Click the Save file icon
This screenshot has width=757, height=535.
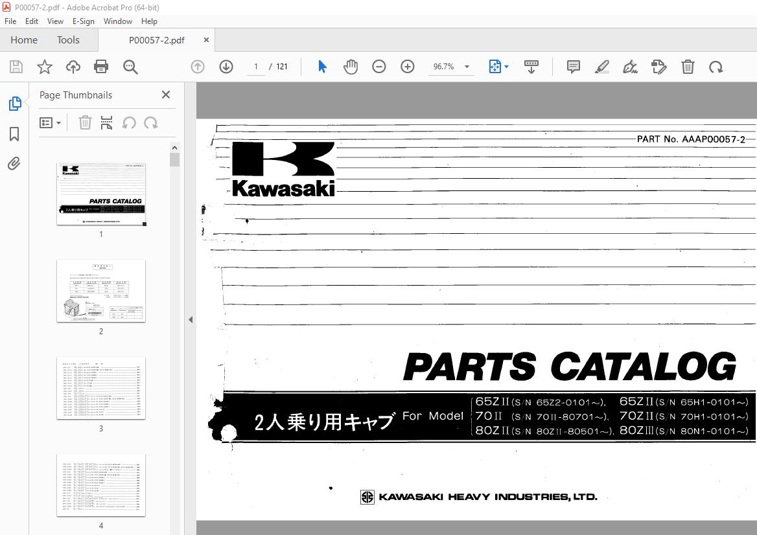click(16, 67)
